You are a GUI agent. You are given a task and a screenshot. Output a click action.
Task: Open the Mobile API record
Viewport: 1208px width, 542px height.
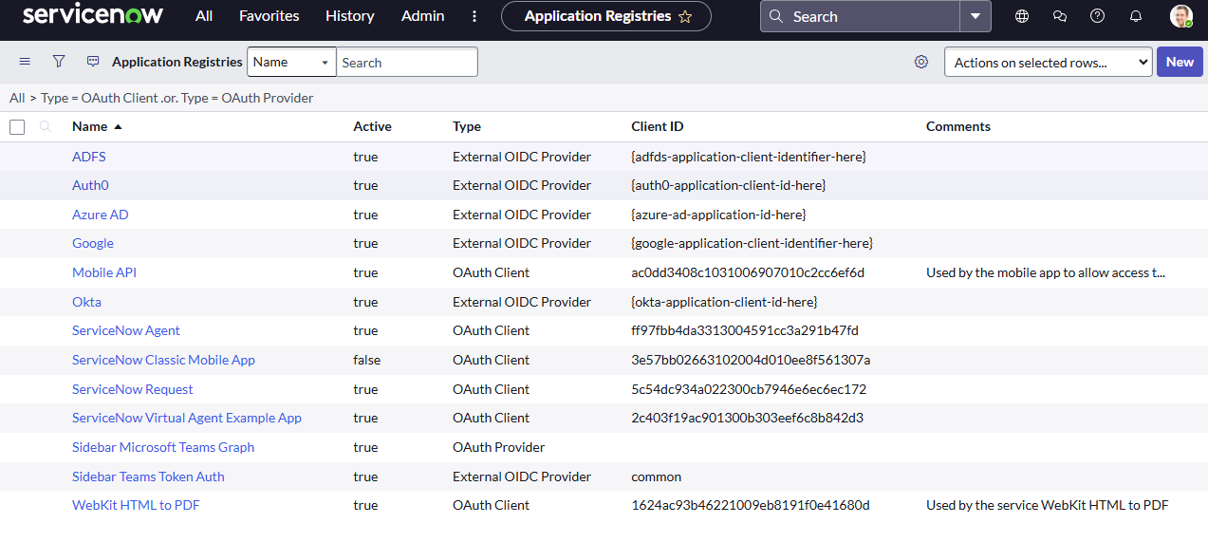[x=104, y=272]
